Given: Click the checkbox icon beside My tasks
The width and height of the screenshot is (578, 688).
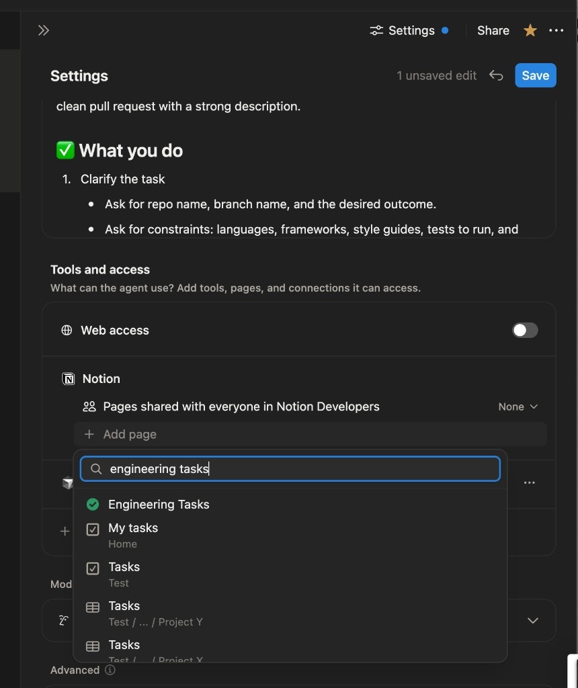Looking at the screenshot, I should tap(92, 529).
